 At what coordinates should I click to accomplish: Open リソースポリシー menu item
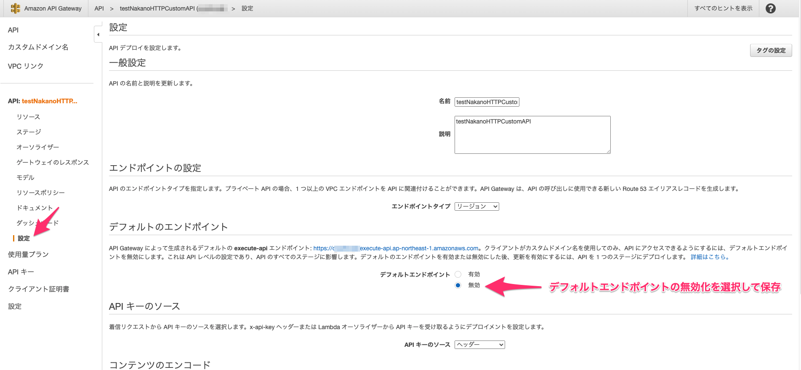pyautogui.click(x=40, y=193)
